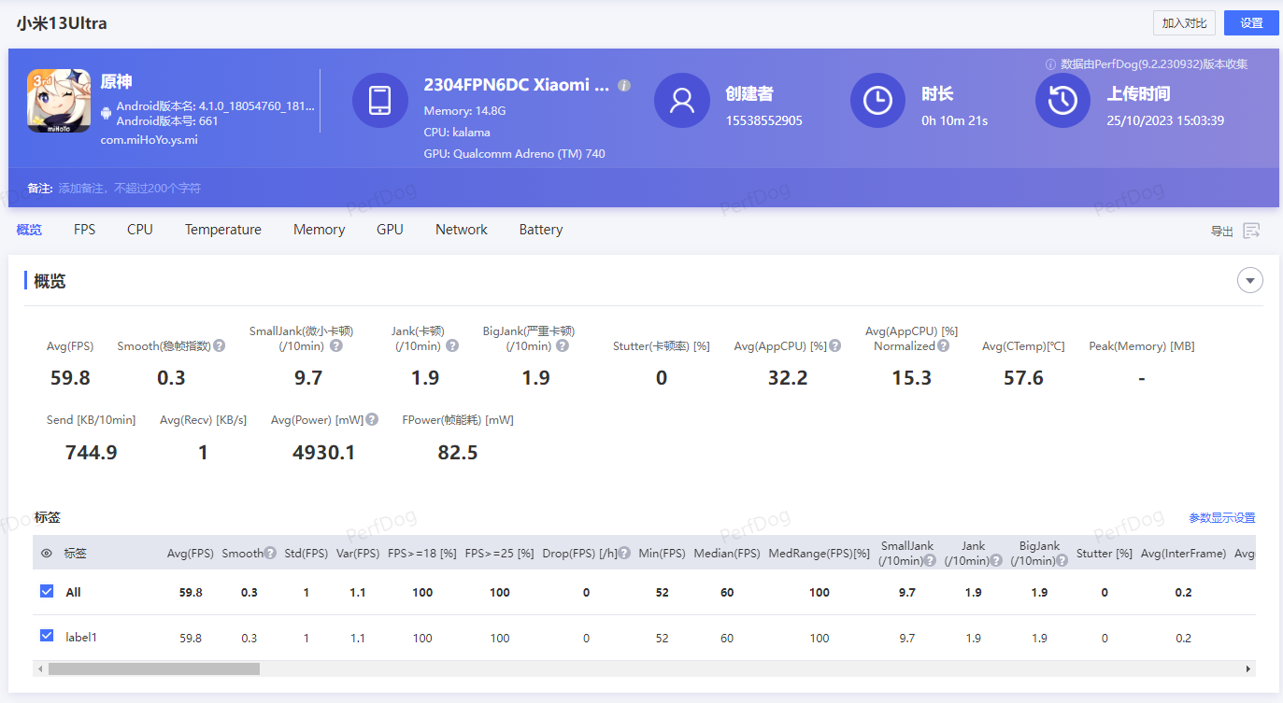
Task: Click the 备注 note input field
Action: [129, 189]
